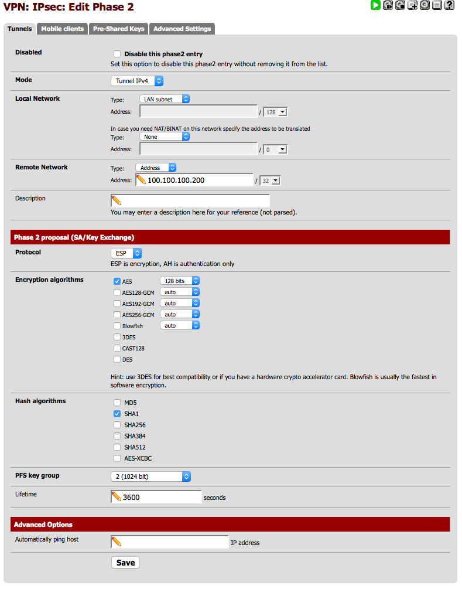Screen dimensions: 462x589
Task: Open Blowfish auto key length dropdown
Action: point(180,325)
